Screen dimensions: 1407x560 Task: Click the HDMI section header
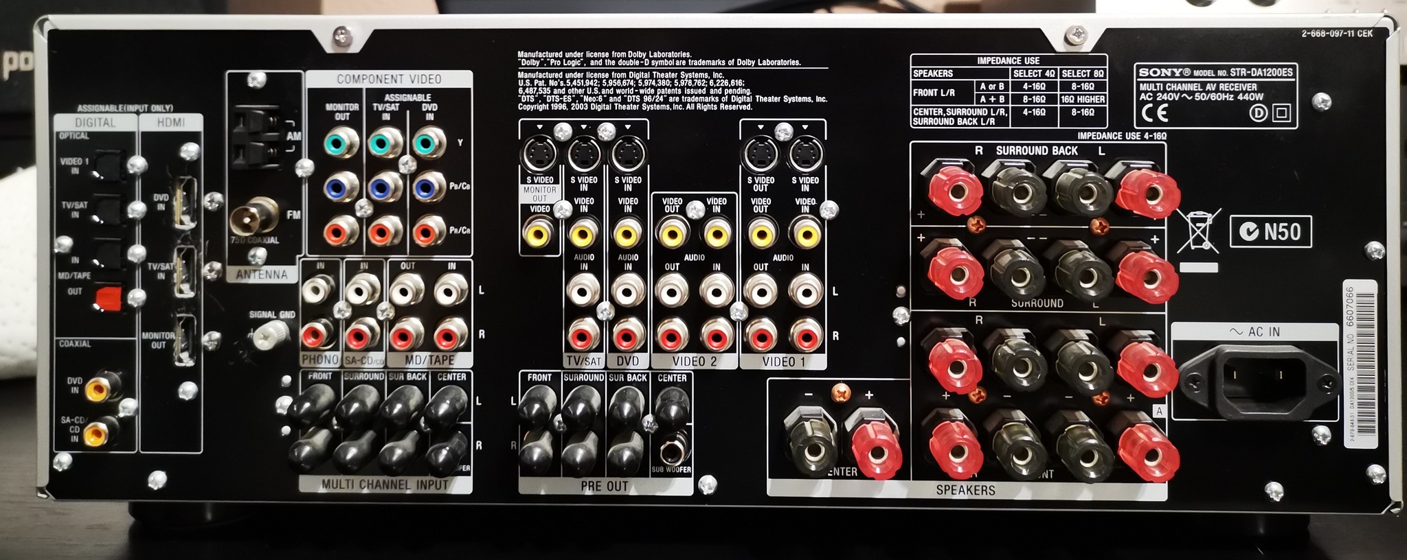coord(170,122)
